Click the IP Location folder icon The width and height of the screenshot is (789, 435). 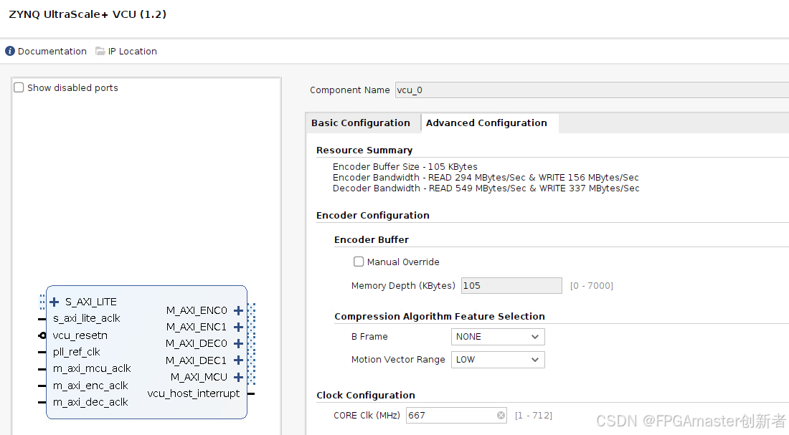pyautogui.click(x=100, y=52)
